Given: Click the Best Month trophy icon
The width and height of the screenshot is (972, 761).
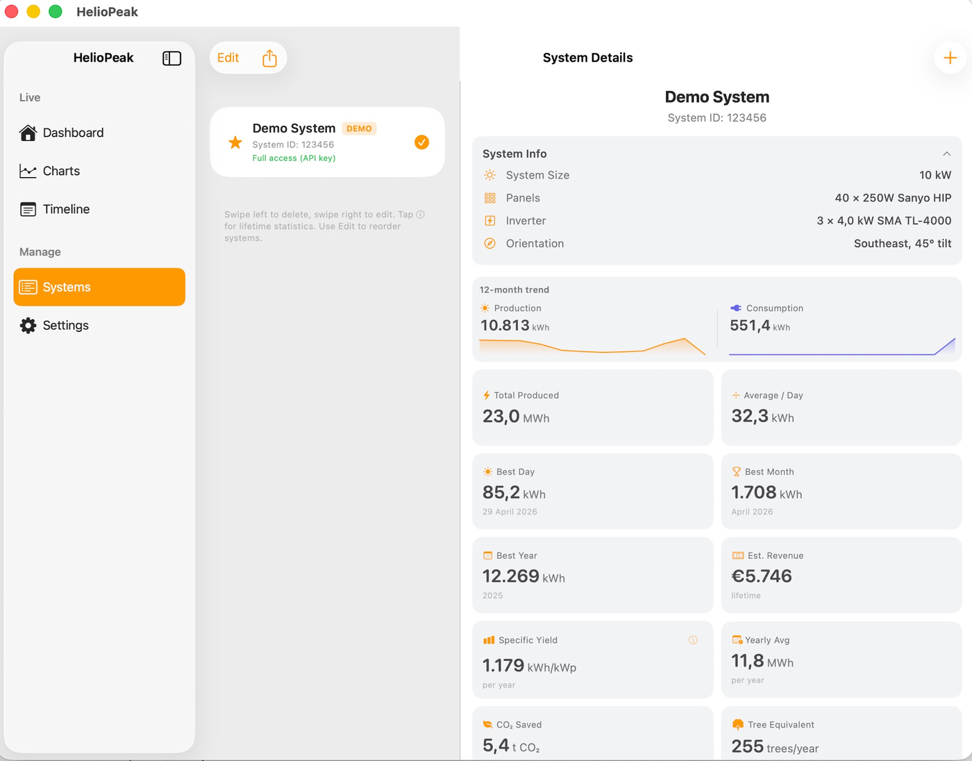Looking at the screenshot, I should tap(737, 471).
